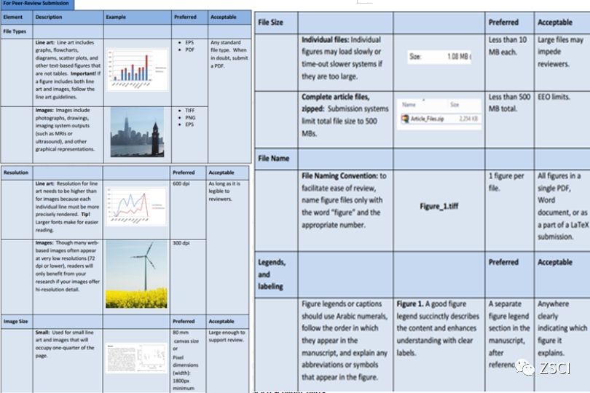Click the 'Description' column header

click(49, 17)
